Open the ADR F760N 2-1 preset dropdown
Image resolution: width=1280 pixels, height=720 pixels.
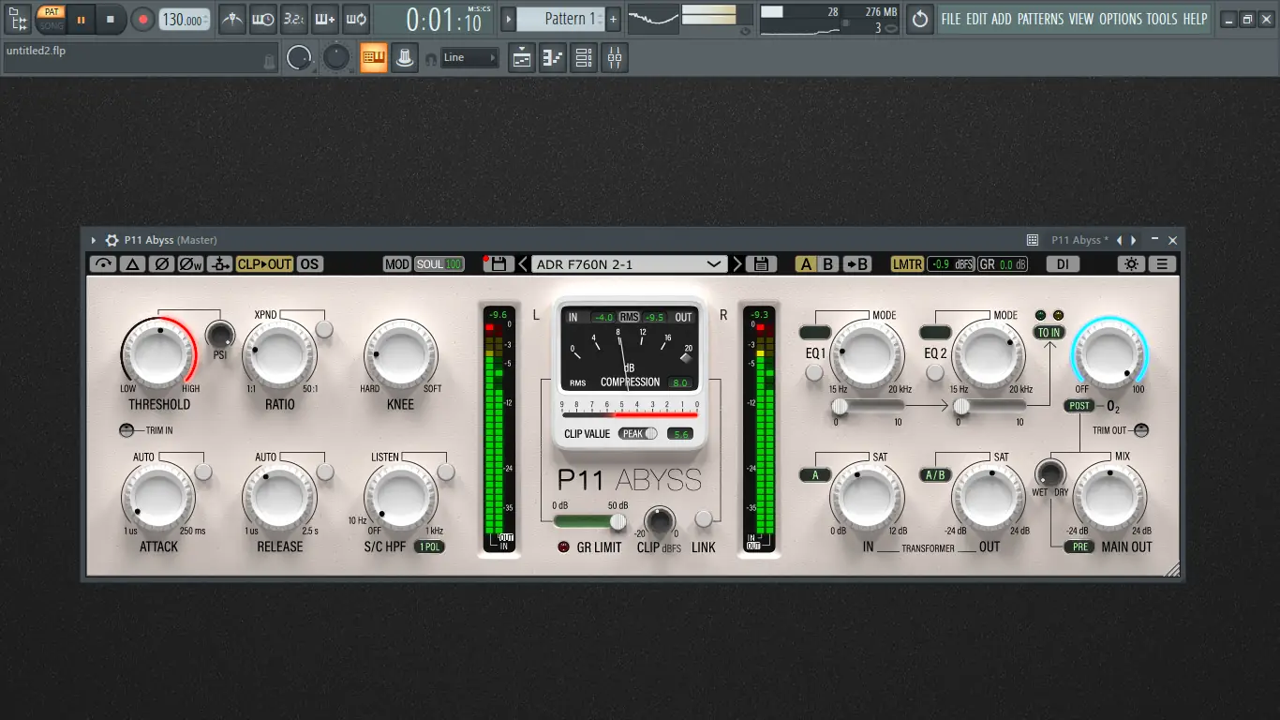coord(628,263)
